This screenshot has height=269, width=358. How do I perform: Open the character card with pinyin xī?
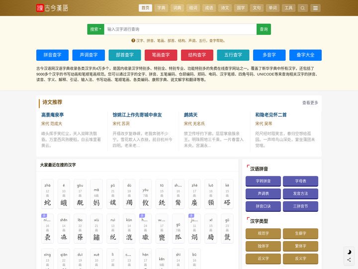tap(211, 229)
